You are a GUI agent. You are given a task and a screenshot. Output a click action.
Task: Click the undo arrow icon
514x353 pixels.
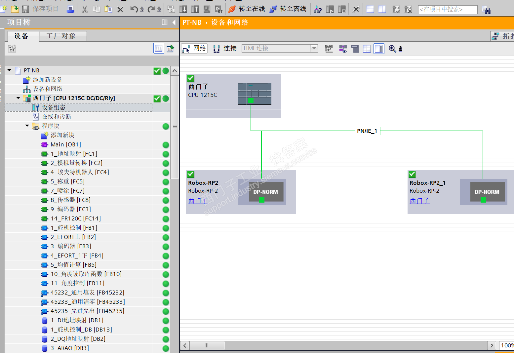point(134,9)
